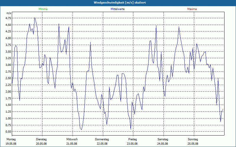The height and width of the screenshot is (147, 236).
Task: Click the Montag day label
Action: pyautogui.click(x=11, y=139)
